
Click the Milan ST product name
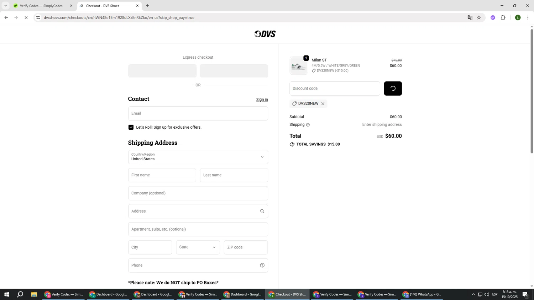point(319,60)
